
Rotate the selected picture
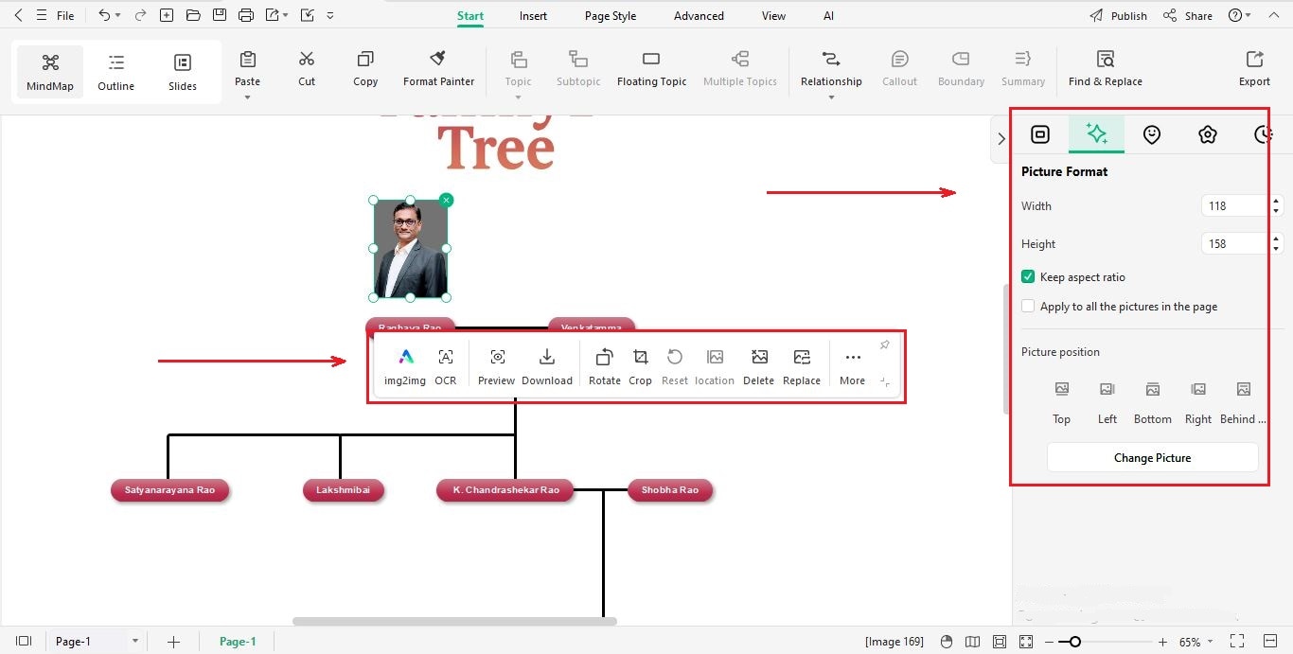tap(605, 366)
